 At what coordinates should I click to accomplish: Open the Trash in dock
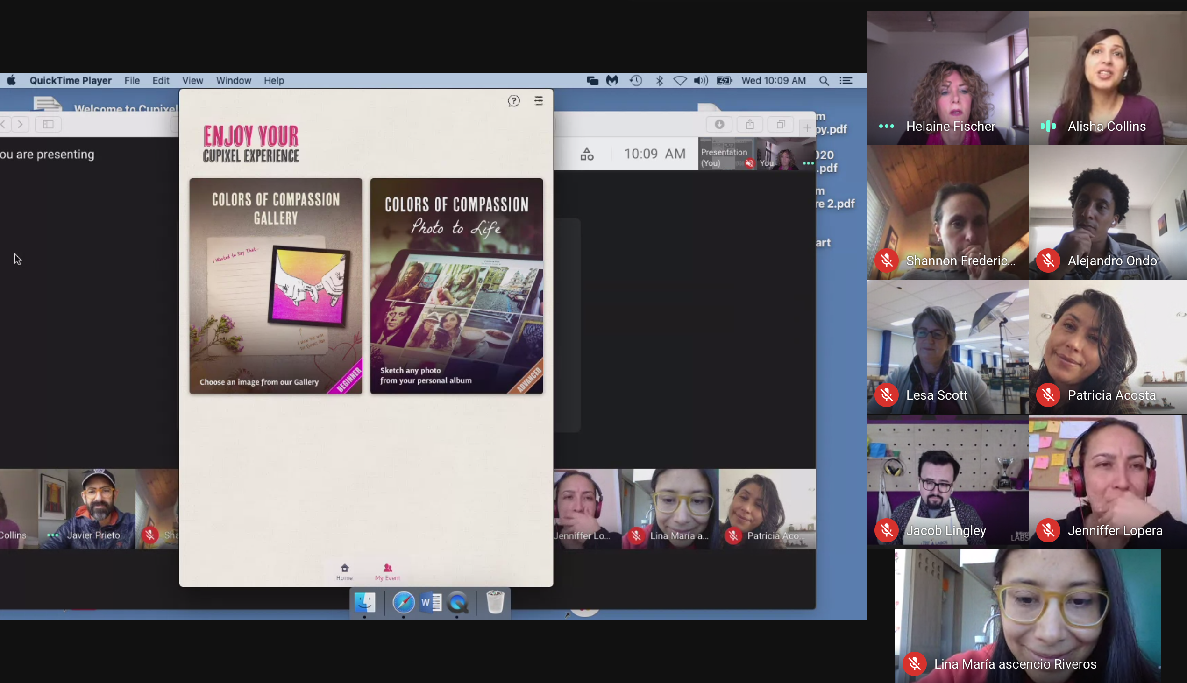point(495,602)
